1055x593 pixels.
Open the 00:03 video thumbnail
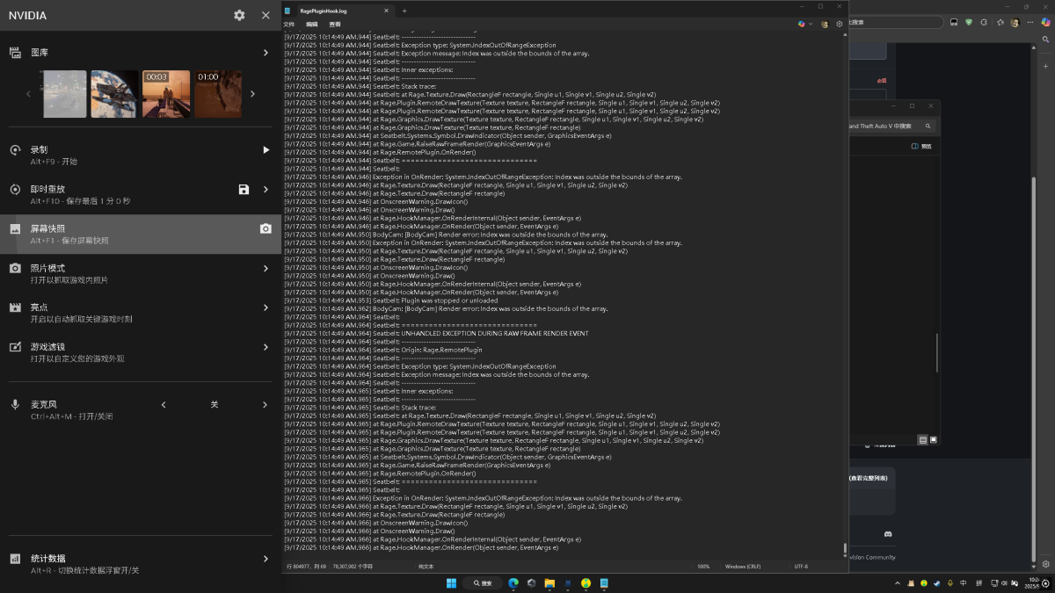pos(166,94)
